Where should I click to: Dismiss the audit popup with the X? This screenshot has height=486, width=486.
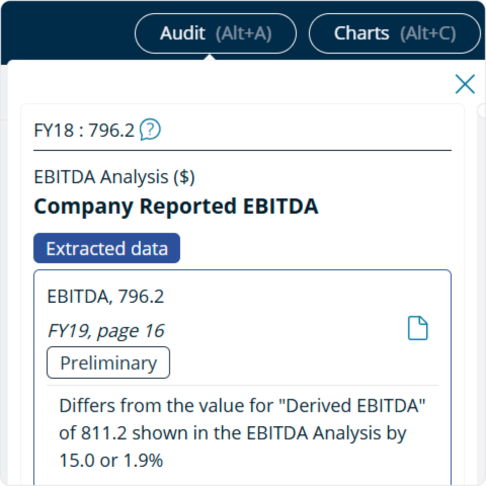(x=465, y=84)
